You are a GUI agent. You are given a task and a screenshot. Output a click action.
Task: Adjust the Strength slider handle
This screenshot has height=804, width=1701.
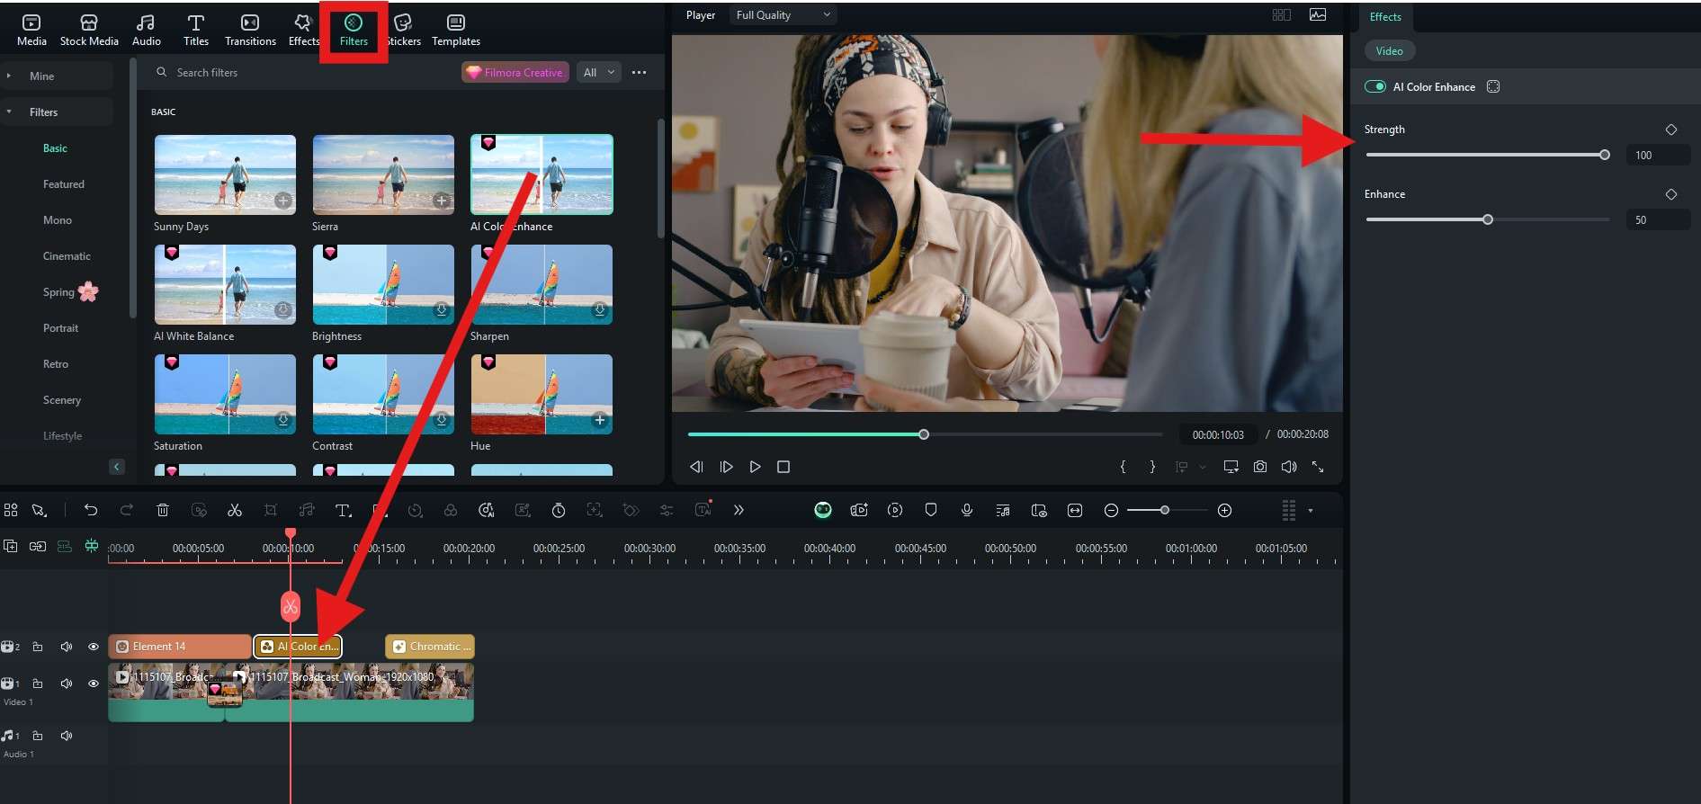(1605, 155)
